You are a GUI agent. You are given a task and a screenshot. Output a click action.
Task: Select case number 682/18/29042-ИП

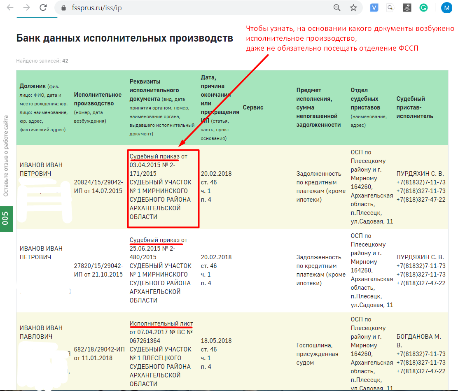point(99,354)
